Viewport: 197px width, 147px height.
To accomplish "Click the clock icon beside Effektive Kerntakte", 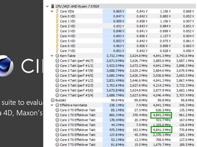I will click(x=57, y=105).
